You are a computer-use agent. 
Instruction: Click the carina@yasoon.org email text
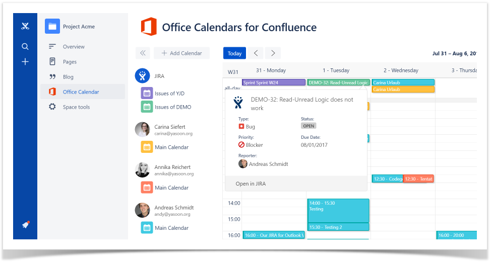[x=173, y=134]
